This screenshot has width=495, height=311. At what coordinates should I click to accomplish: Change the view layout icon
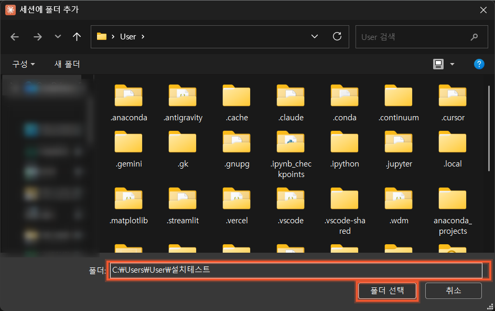coord(438,64)
